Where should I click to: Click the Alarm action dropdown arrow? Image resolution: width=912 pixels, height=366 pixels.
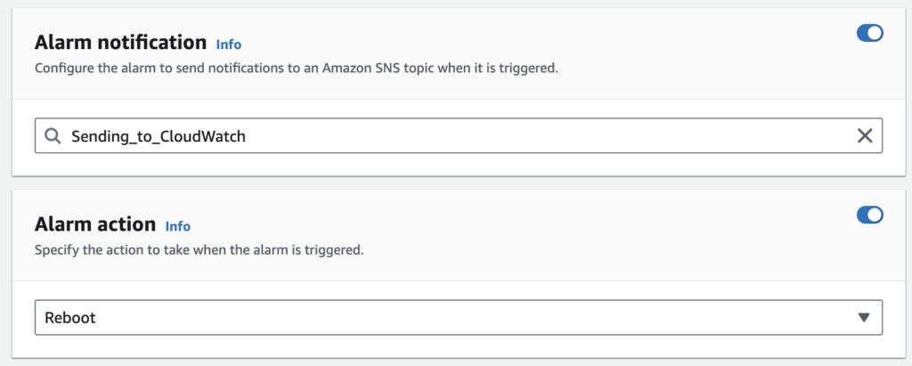pos(862,318)
